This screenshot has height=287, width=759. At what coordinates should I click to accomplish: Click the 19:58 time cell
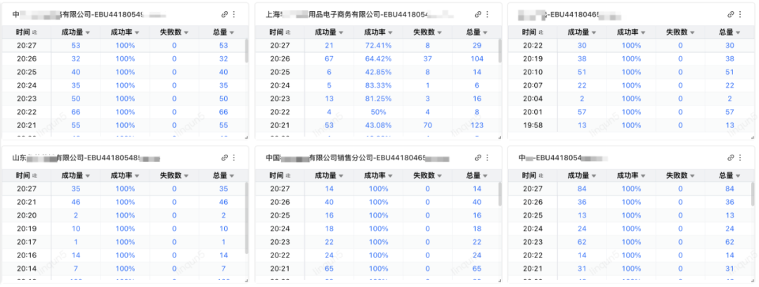pos(531,125)
